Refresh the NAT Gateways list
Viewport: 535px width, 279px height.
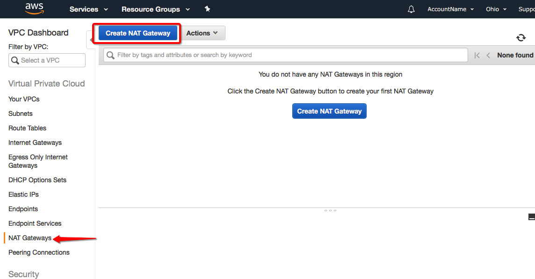521,38
